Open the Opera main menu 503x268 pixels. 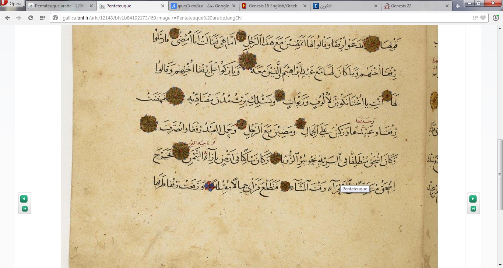tap(12, 4)
